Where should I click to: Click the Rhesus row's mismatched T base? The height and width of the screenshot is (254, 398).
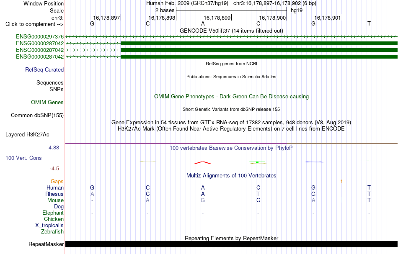point(258,194)
